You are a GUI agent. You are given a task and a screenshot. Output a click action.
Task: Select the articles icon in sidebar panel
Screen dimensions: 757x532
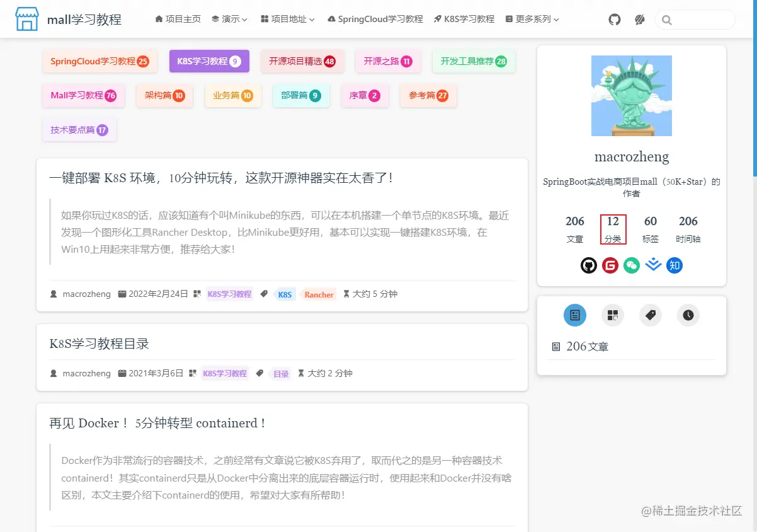pyautogui.click(x=575, y=315)
